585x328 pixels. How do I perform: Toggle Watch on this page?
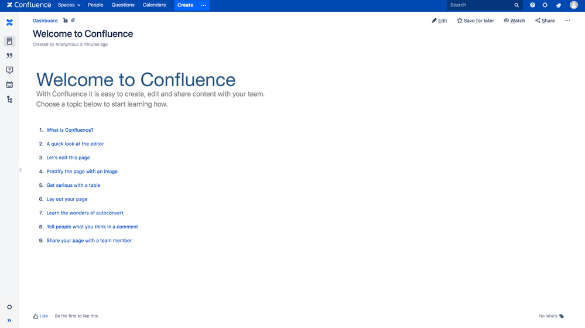pyautogui.click(x=514, y=20)
